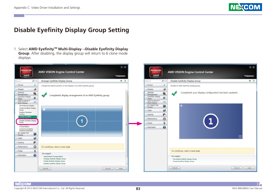276x194 pixels.
Task: Click Defaults button in Arrange Eyefinity window
Action: [45, 168]
